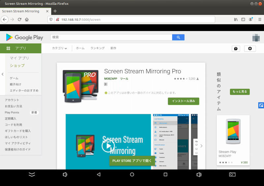Viewport: 264px width, 186px height.
Task: Open ほしいものリスト link
Action: [16, 137]
